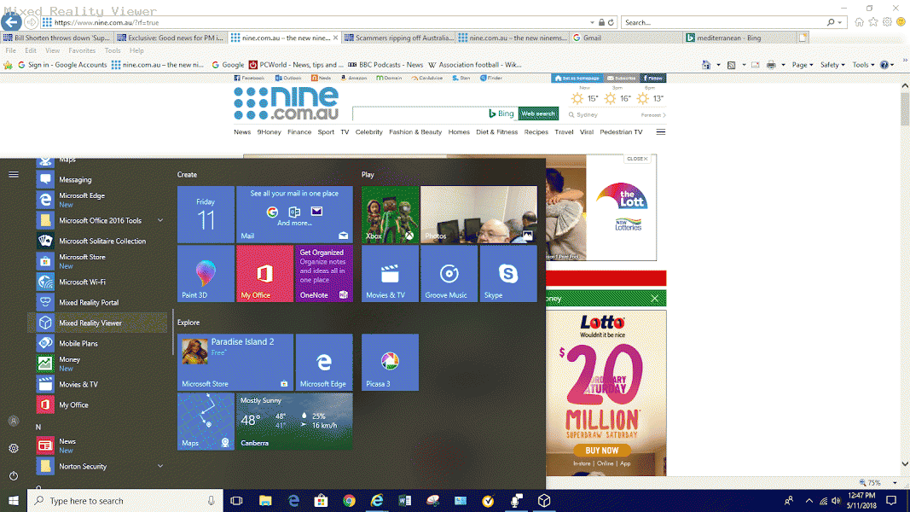Click the Set as homepage button
Image resolution: width=910 pixels, height=512 pixels.
[x=577, y=78]
